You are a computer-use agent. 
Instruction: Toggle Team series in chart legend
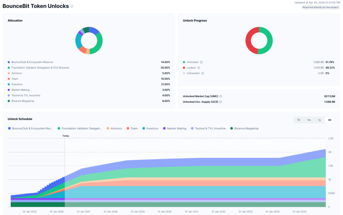pyautogui.click(x=132, y=129)
